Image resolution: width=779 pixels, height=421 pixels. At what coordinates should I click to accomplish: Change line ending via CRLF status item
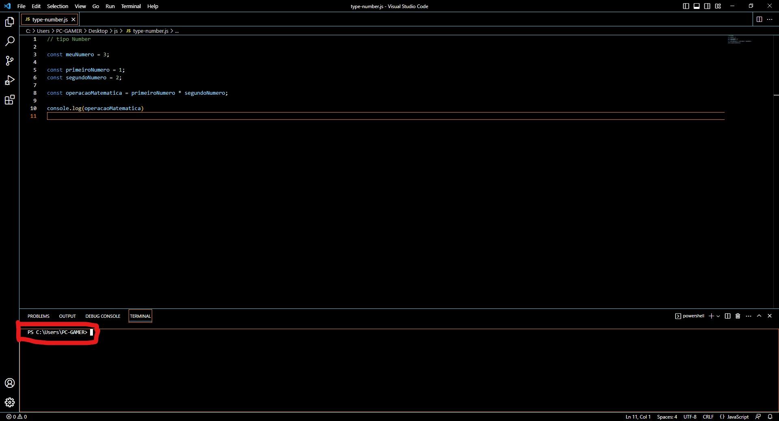click(x=708, y=417)
